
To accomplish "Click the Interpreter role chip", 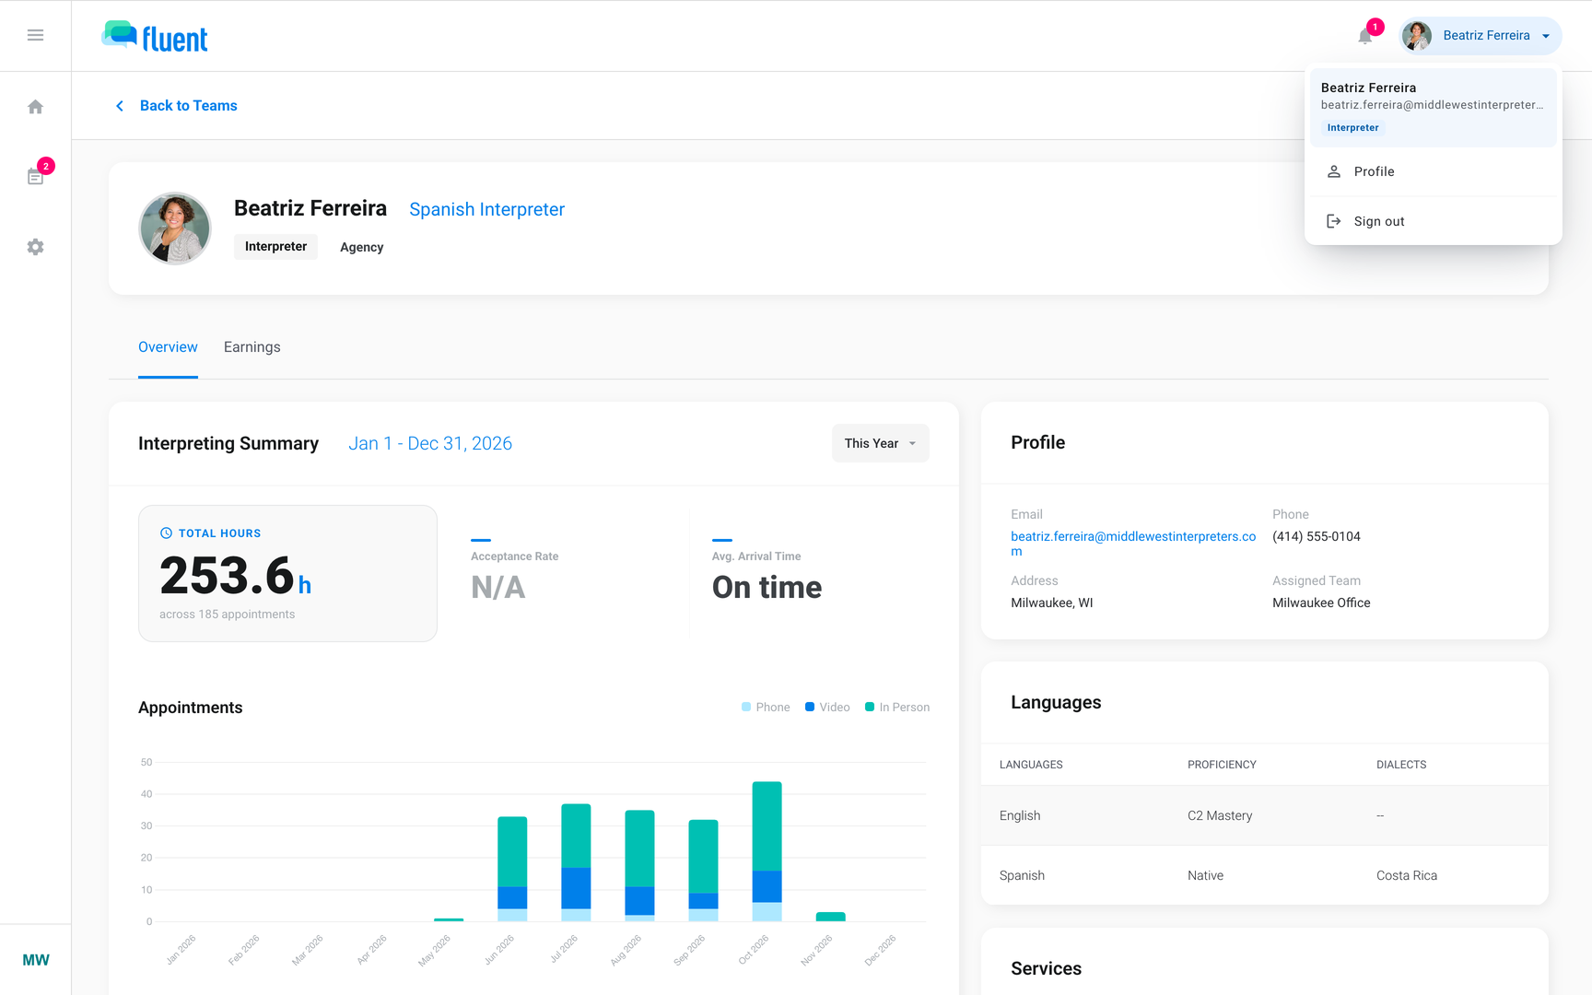I will pos(275,247).
